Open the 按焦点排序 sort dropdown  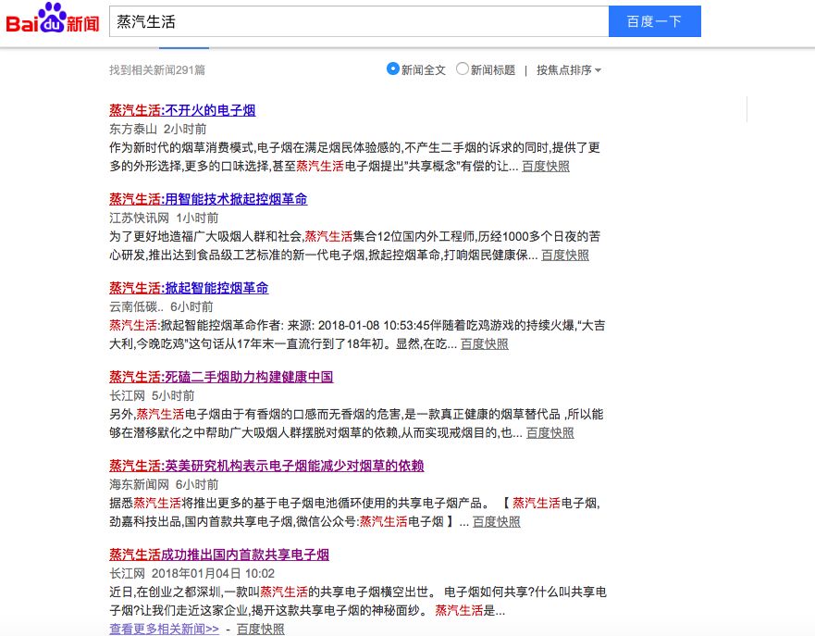pos(569,69)
